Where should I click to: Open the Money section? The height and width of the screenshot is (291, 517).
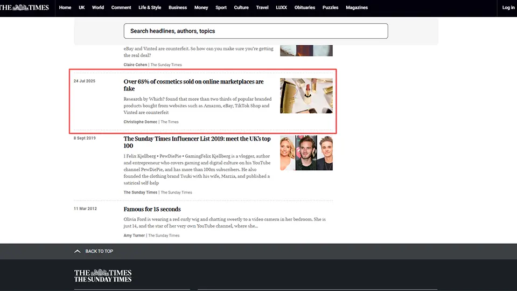click(x=201, y=7)
